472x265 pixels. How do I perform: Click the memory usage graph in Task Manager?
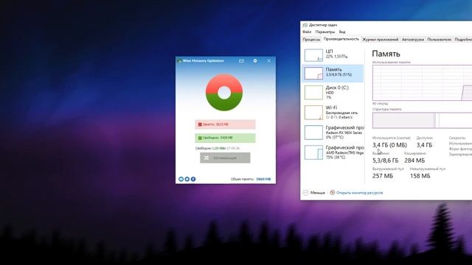click(422, 83)
